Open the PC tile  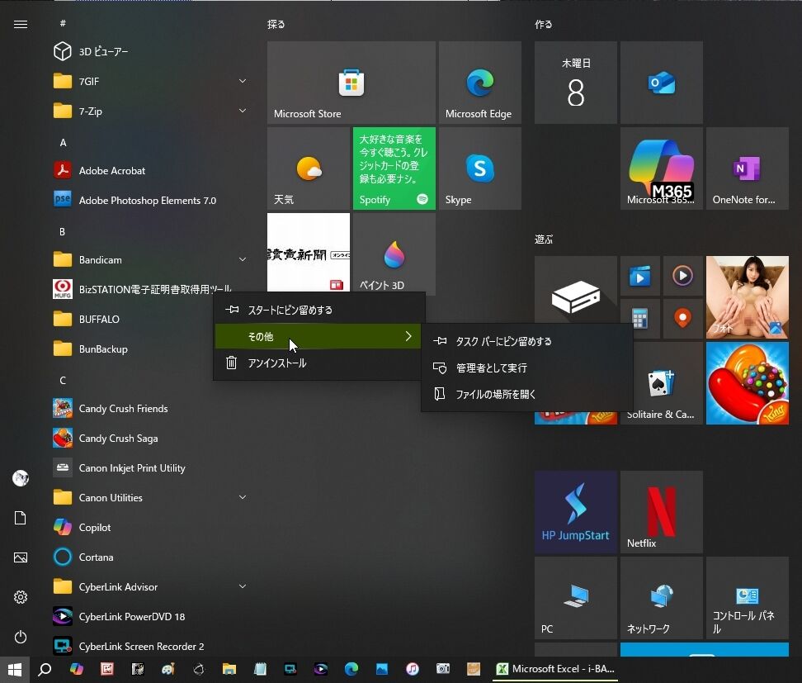575,597
